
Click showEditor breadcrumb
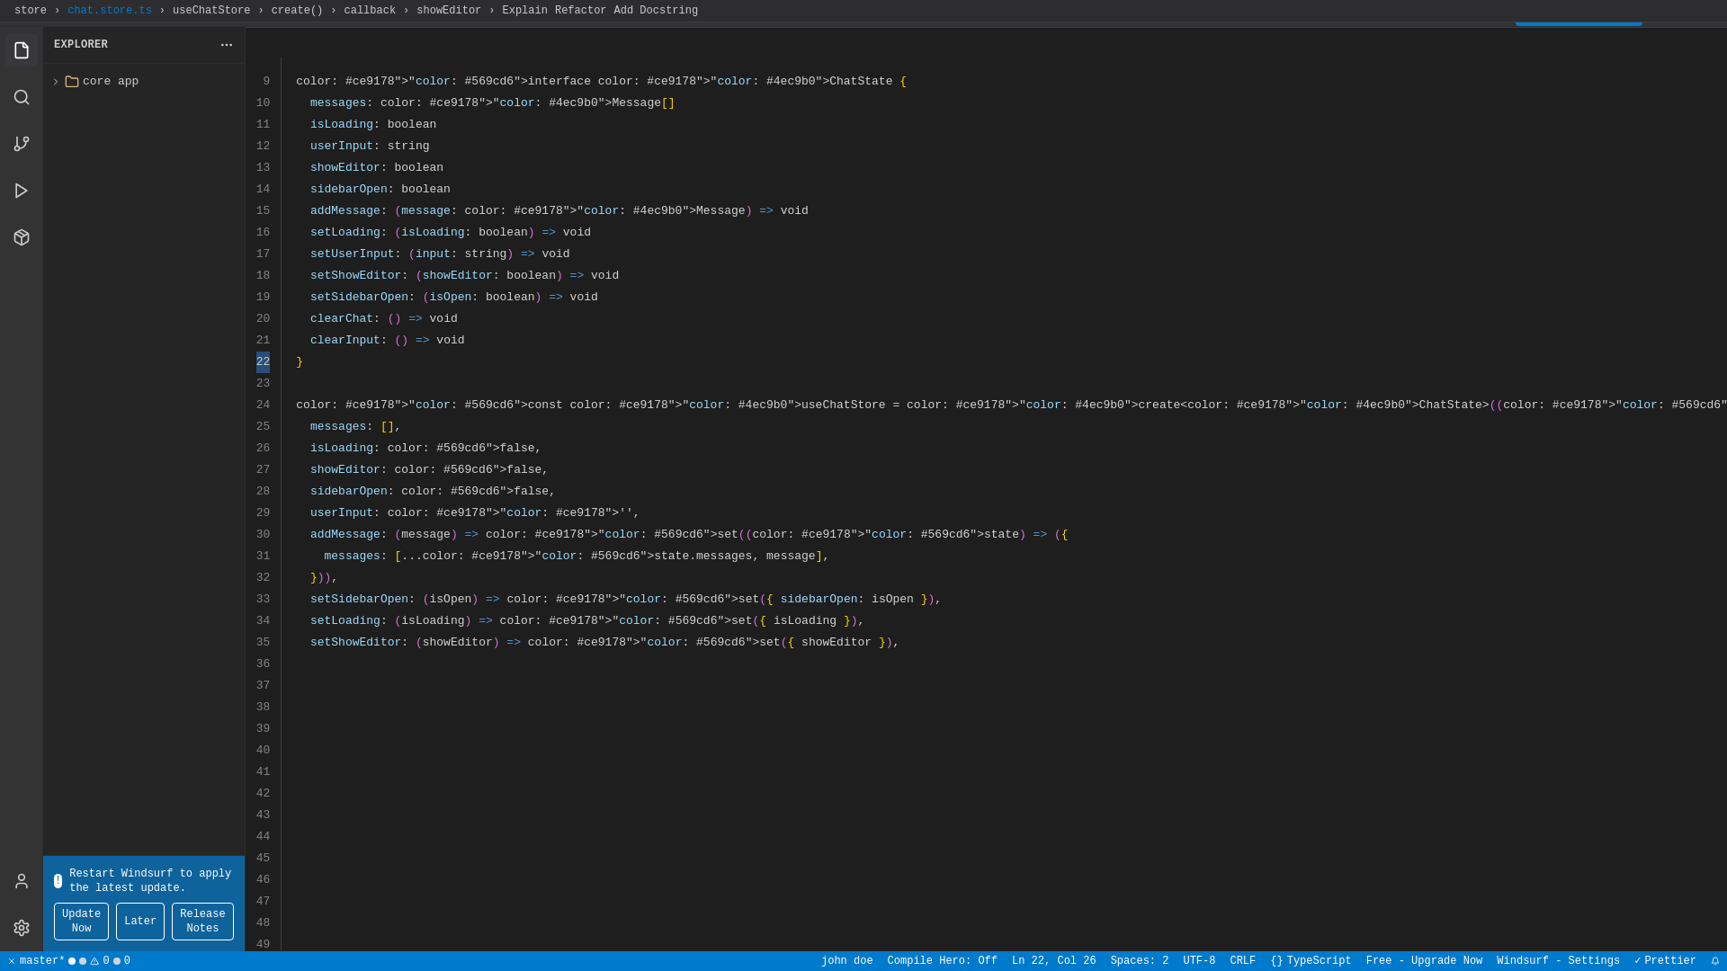click(449, 11)
